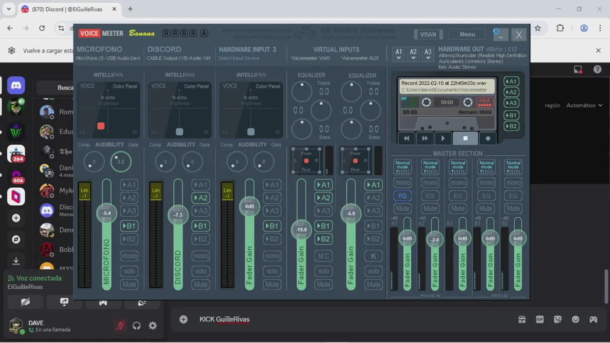
Task: Open the A2 hardware output device dropdown
Action: 413,54
